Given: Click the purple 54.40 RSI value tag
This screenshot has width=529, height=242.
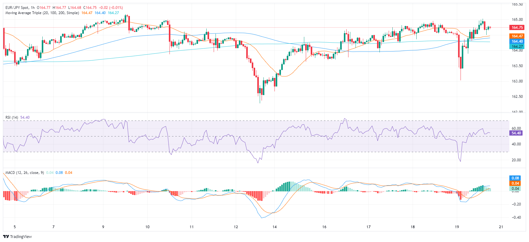Looking at the screenshot, I should 516,133.
